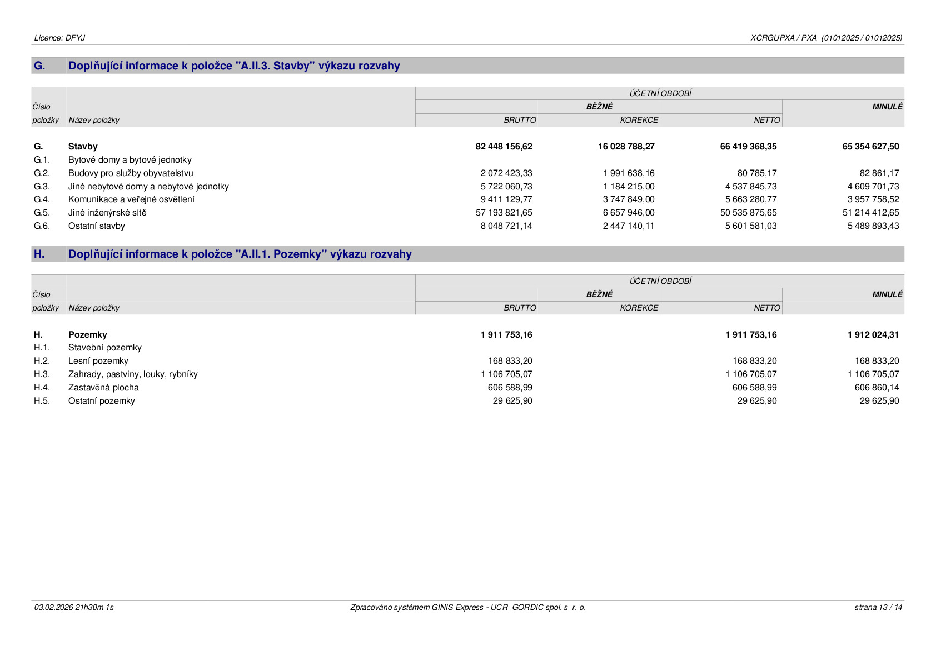
Task: Click the KOREKCE column header in Pozemky table
Action: click(x=639, y=308)
